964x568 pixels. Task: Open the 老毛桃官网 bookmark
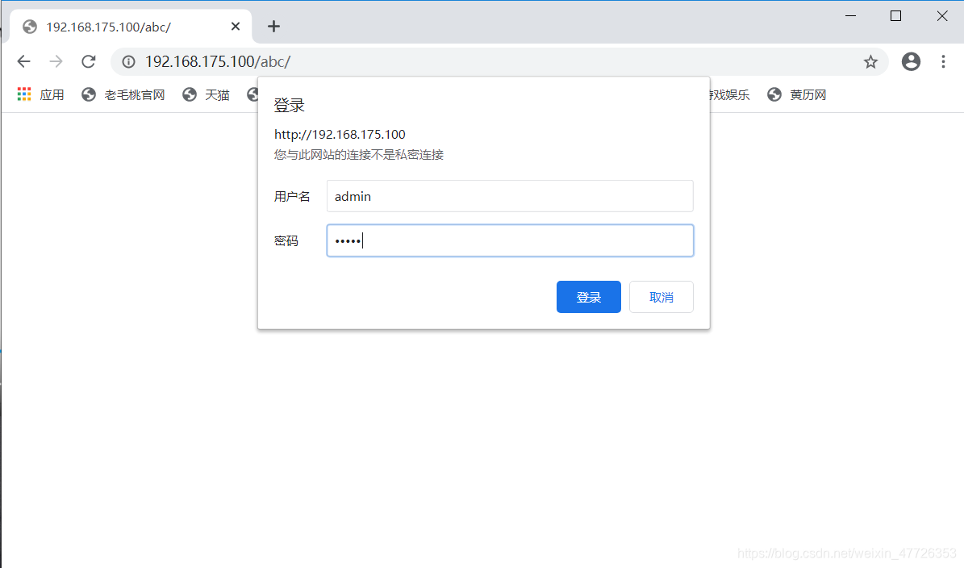point(123,94)
